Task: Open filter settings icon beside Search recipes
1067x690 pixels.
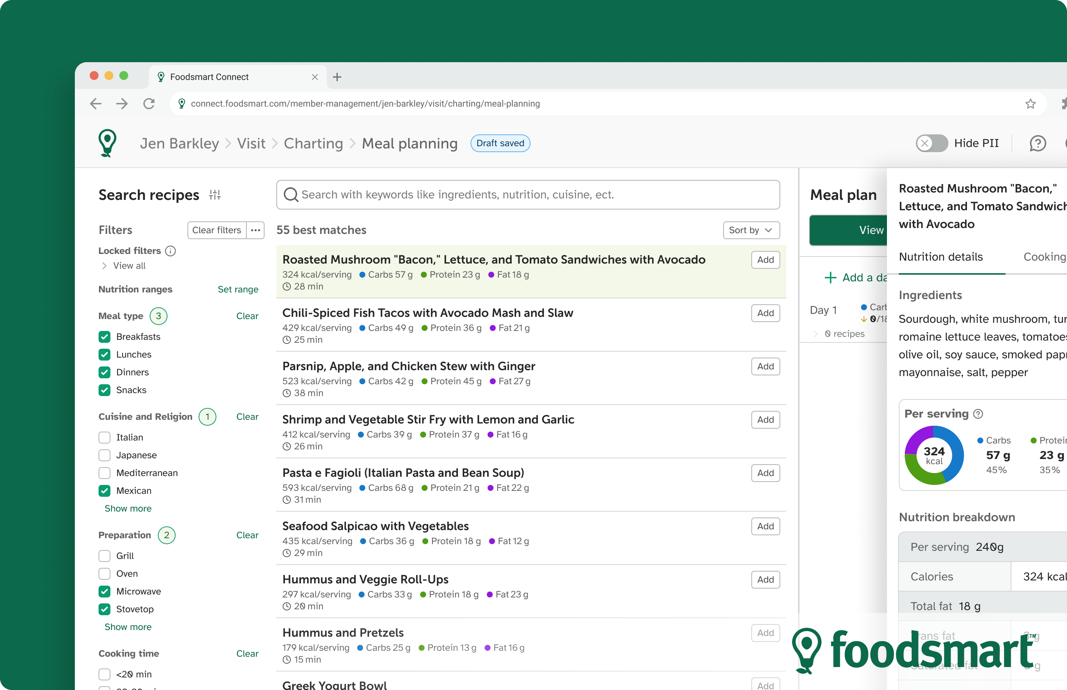Action: coord(215,195)
